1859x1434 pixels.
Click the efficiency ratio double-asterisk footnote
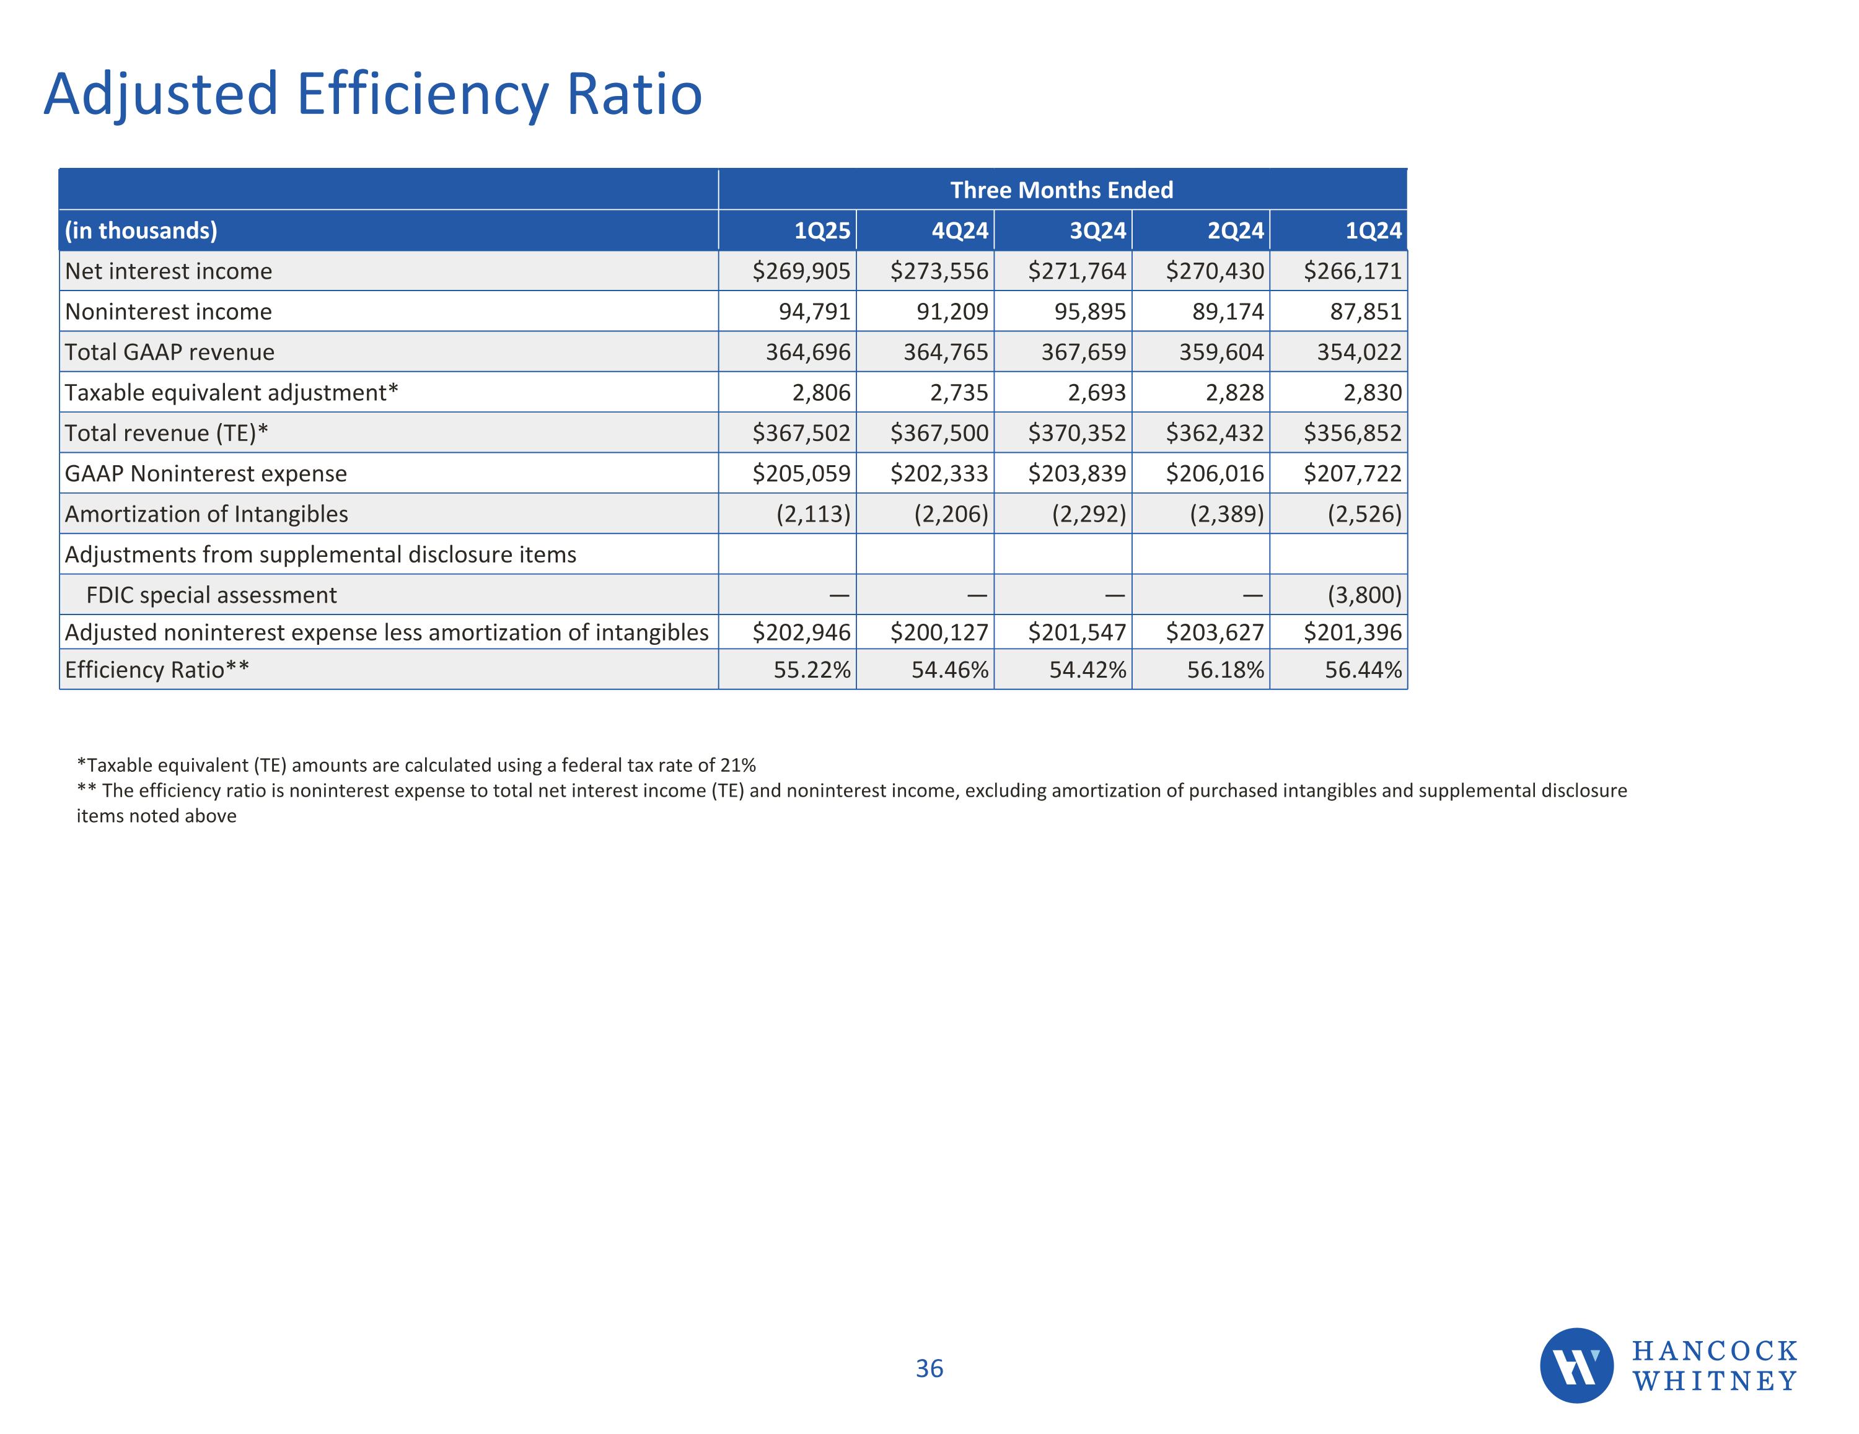[x=851, y=792]
